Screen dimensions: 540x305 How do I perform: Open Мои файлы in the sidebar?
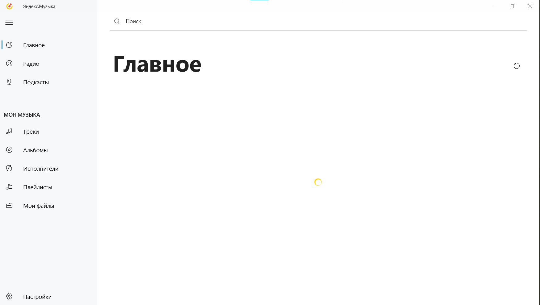49,206
